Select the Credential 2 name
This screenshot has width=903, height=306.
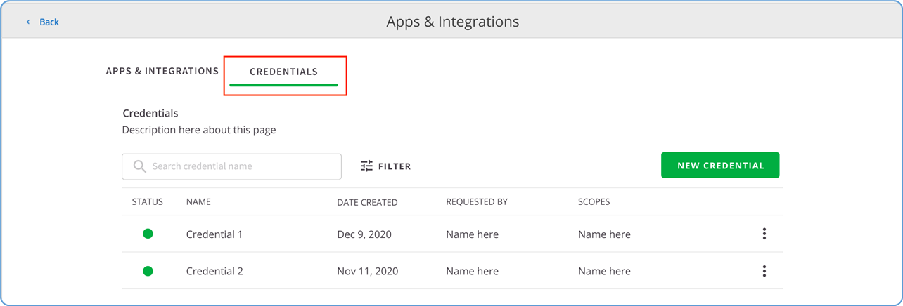(x=214, y=272)
